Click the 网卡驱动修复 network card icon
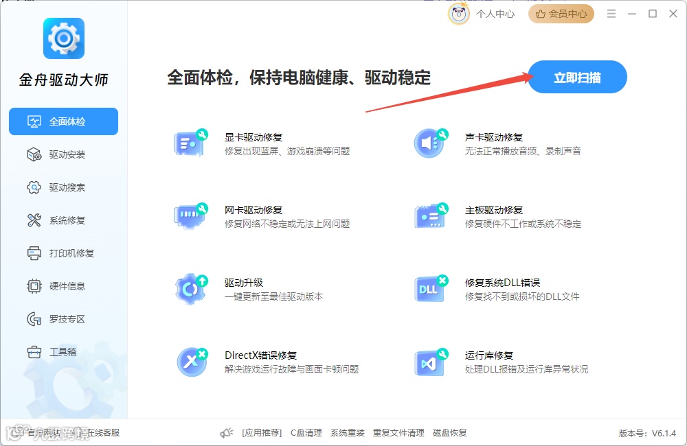Screen dimensions: 687x446 (x=191, y=215)
